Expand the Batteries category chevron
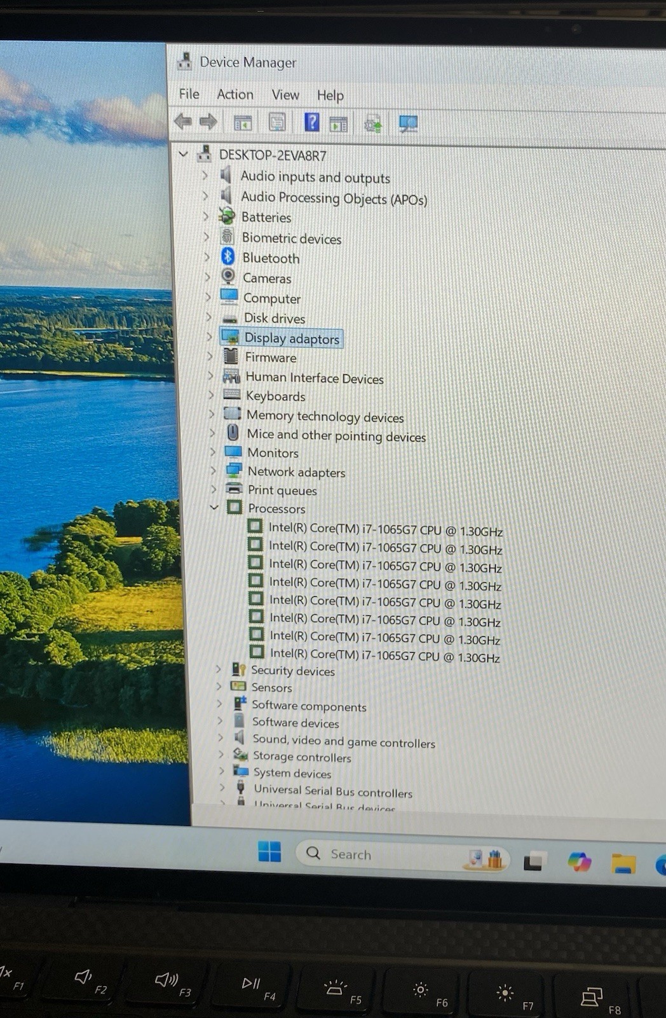 [x=206, y=216]
